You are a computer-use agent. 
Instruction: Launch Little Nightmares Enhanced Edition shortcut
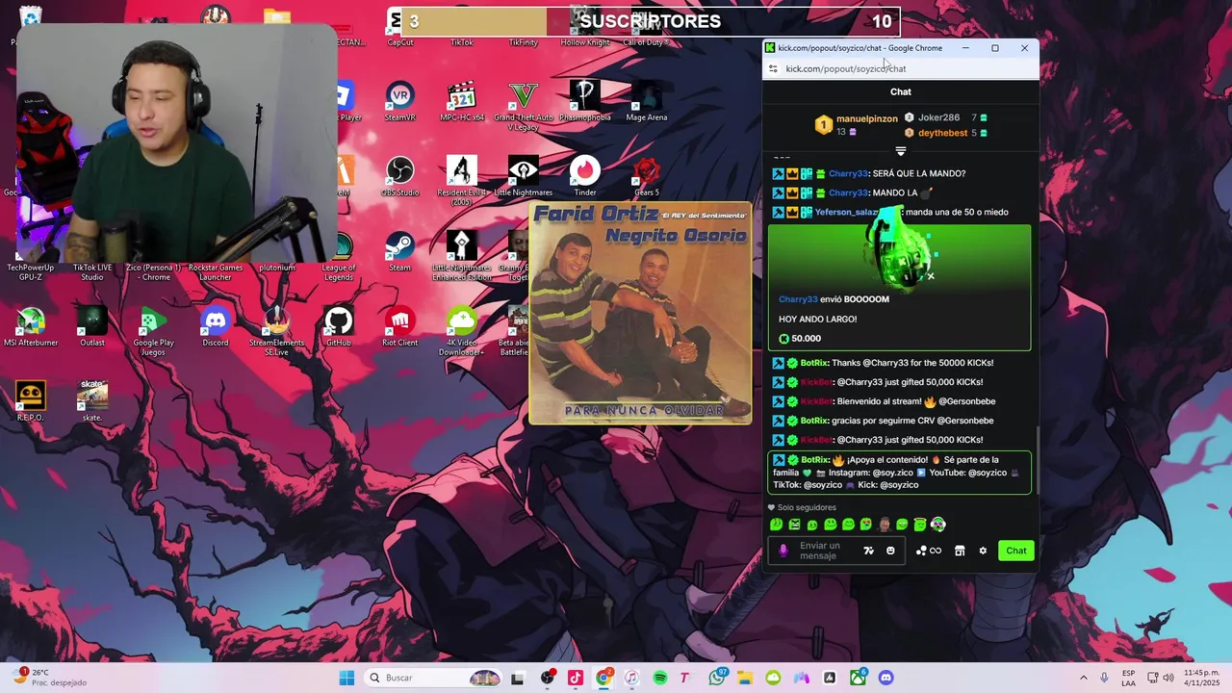click(x=461, y=257)
